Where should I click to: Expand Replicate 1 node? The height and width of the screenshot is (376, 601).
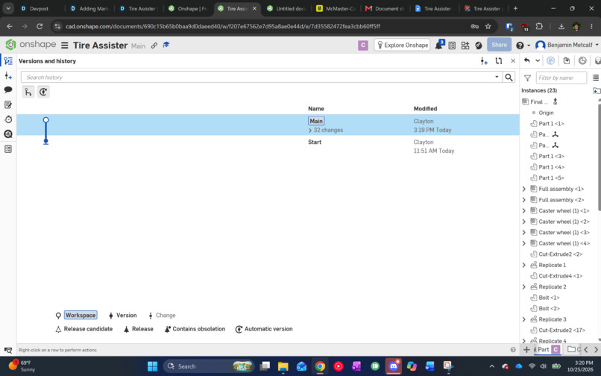[524, 265]
